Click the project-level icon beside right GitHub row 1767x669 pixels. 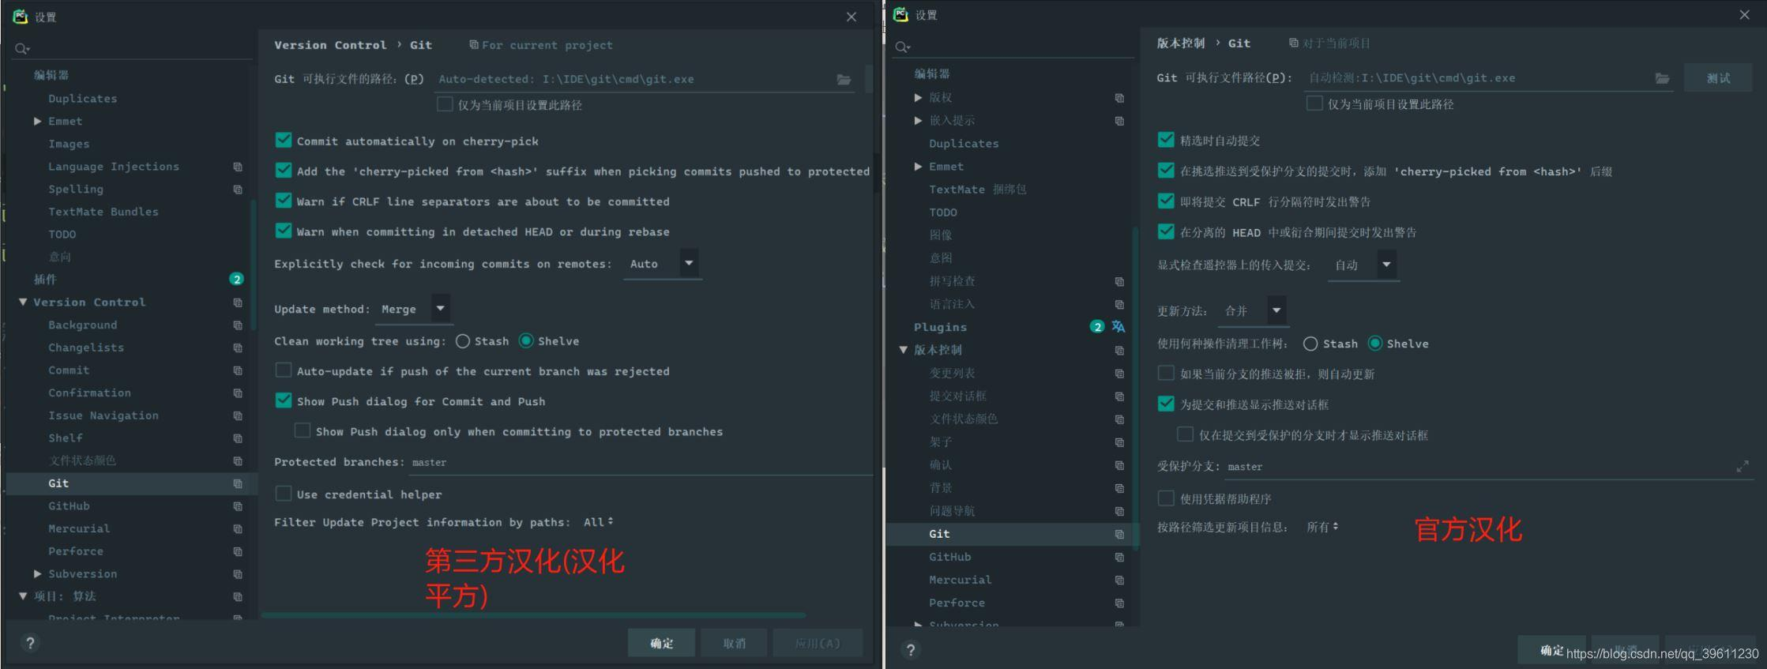coord(1119,557)
